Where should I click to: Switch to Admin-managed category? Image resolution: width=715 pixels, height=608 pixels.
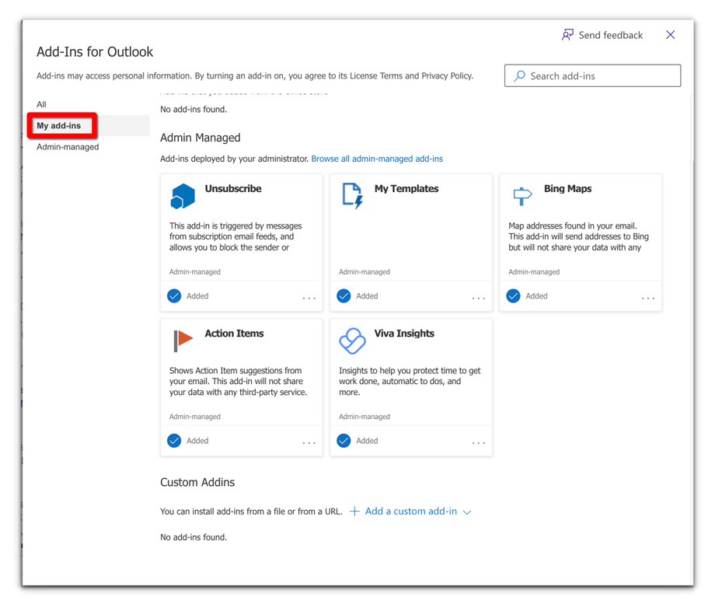pos(68,147)
